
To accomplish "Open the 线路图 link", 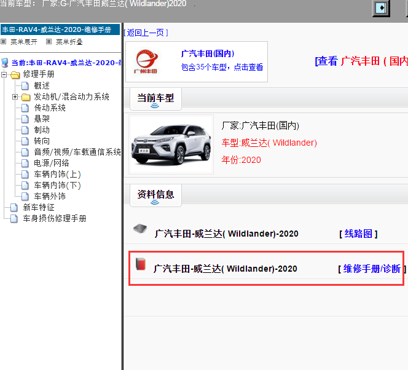I will coord(358,234).
